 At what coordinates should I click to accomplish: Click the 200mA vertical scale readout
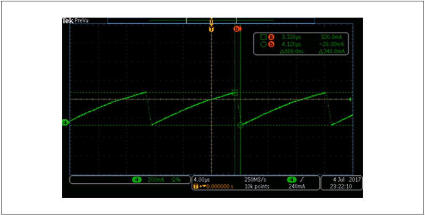[156, 180]
